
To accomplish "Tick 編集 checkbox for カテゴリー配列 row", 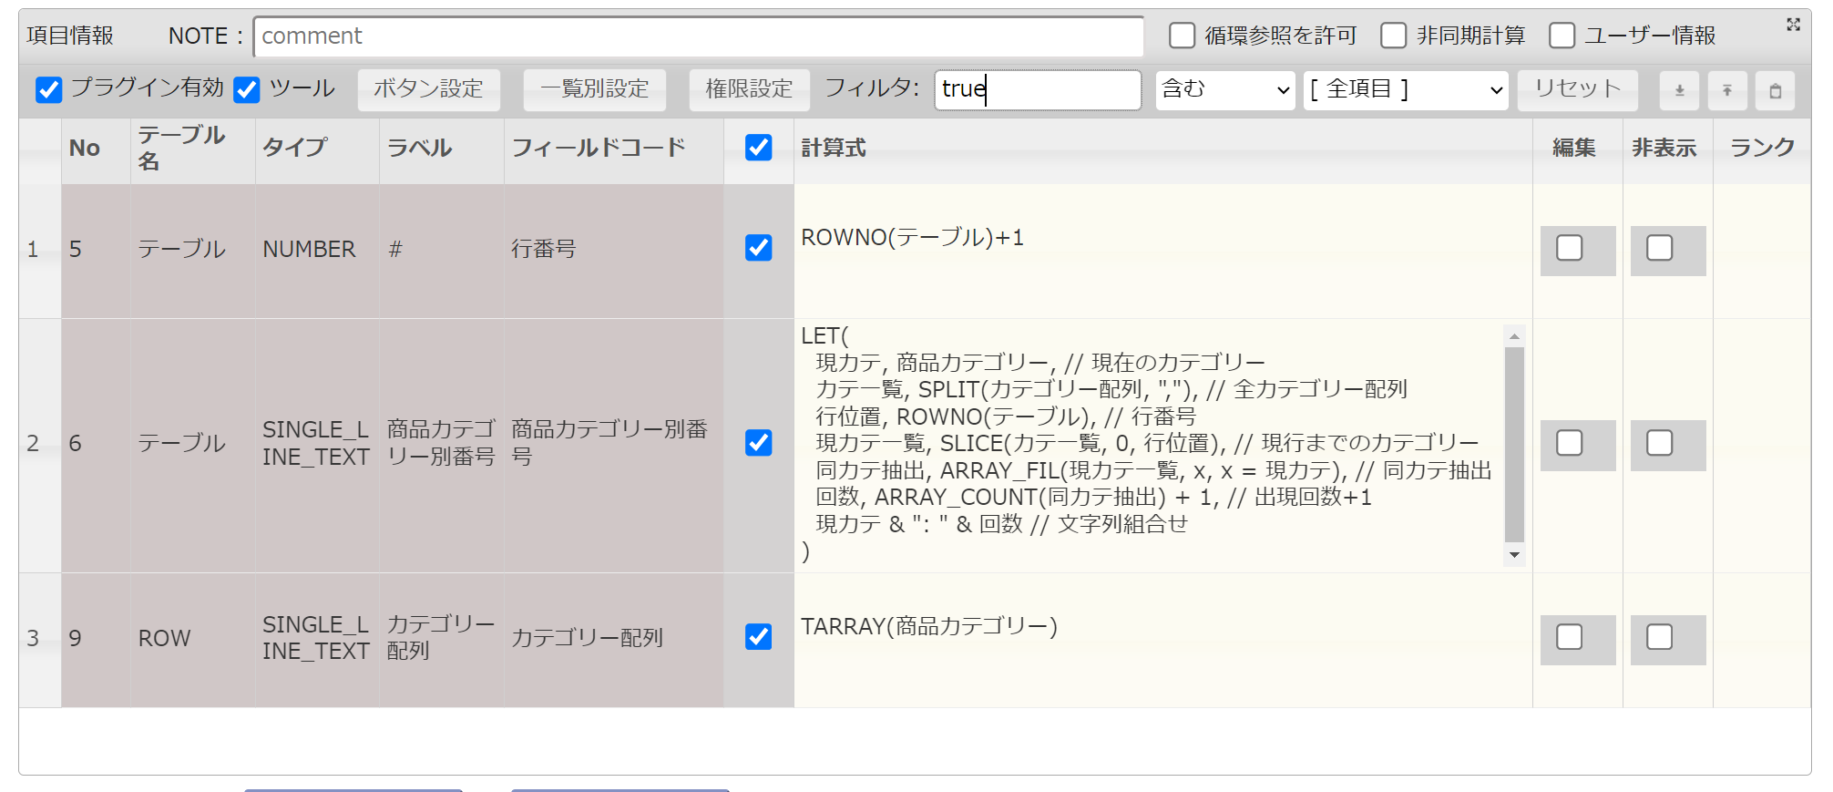I will pyautogui.click(x=1569, y=637).
